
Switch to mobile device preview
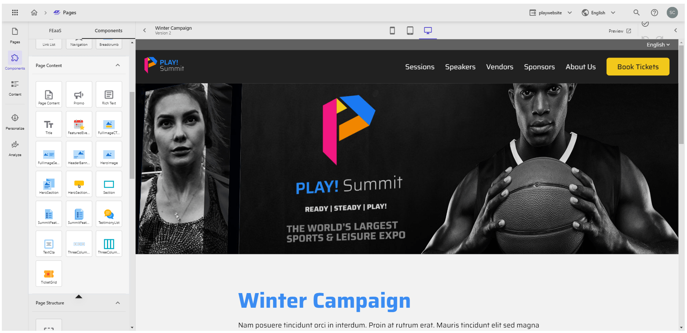(392, 31)
